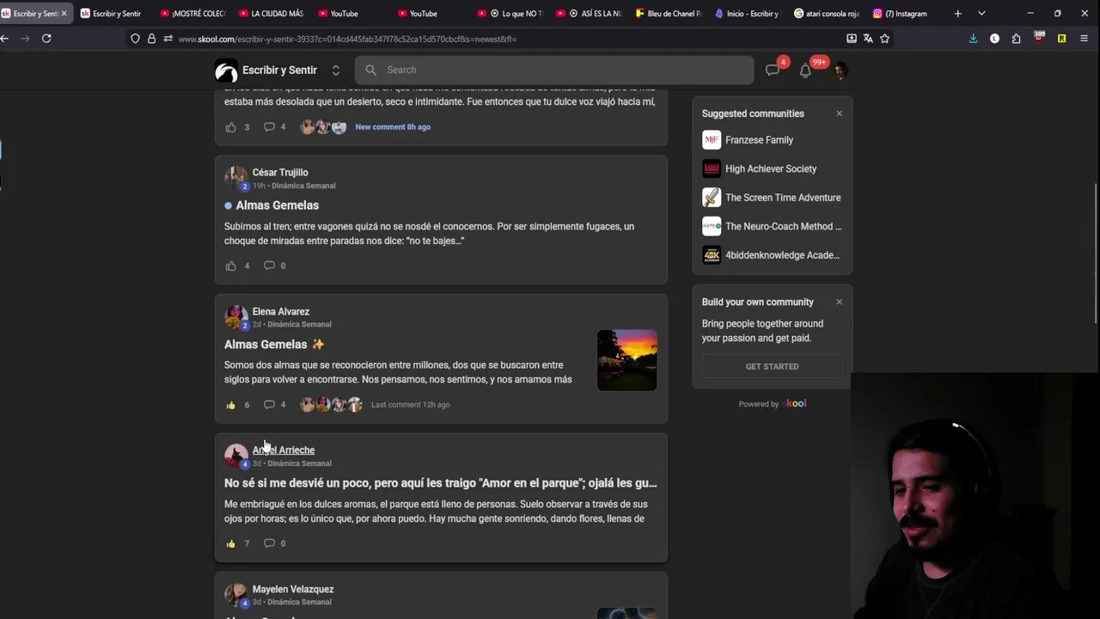This screenshot has height=619, width=1100.
Task: Open the extensions puzzle icon
Action: 1016,39
